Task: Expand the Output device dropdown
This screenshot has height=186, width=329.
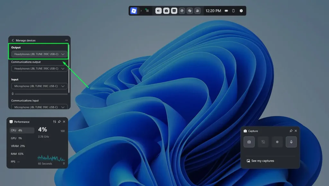Action: click(x=39, y=54)
